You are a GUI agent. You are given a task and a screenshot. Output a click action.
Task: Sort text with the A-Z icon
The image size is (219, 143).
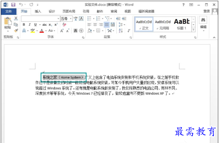(x=121, y=30)
